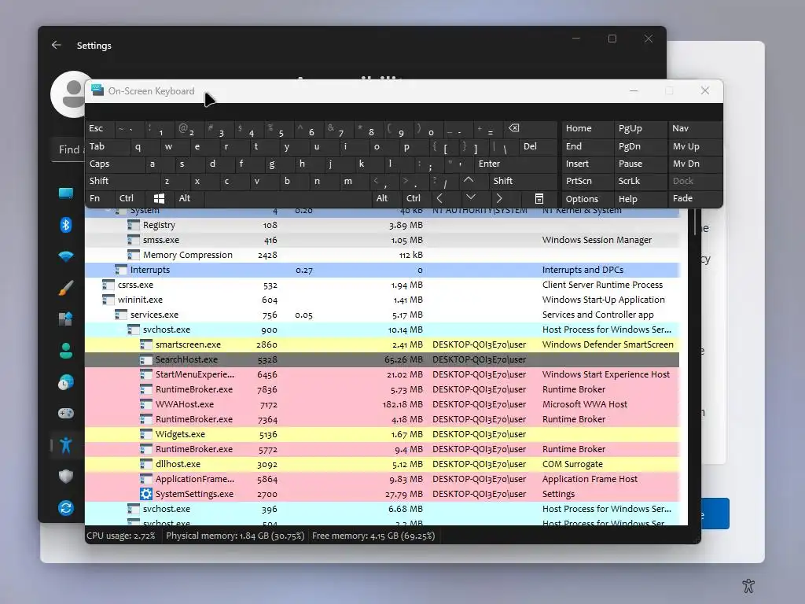Toggle left Shift key
The image size is (805, 604).
point(122,181)
